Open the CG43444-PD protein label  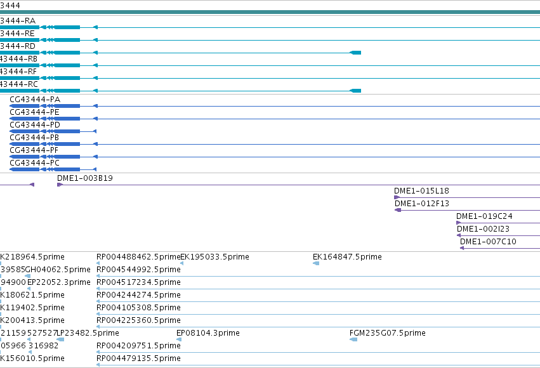pyautogui.click(x=35, y=125)
